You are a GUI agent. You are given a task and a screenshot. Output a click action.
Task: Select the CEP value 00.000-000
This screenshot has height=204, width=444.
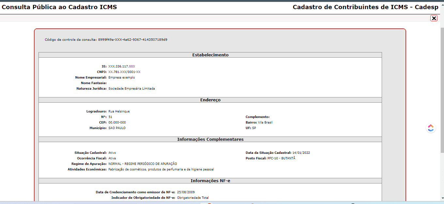pos(117,123)
